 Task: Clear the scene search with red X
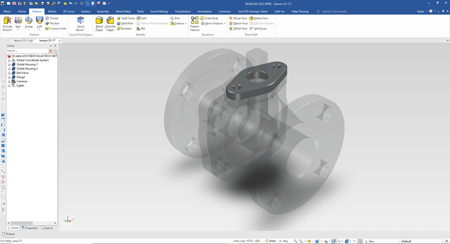pyautogui.click(x=51, y=51)
